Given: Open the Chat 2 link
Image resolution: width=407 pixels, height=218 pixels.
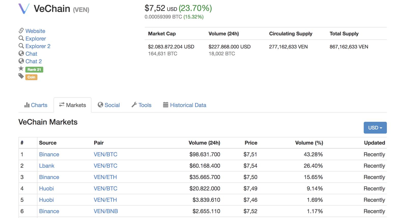Looking at the screenshot, I should click(34, 61).
